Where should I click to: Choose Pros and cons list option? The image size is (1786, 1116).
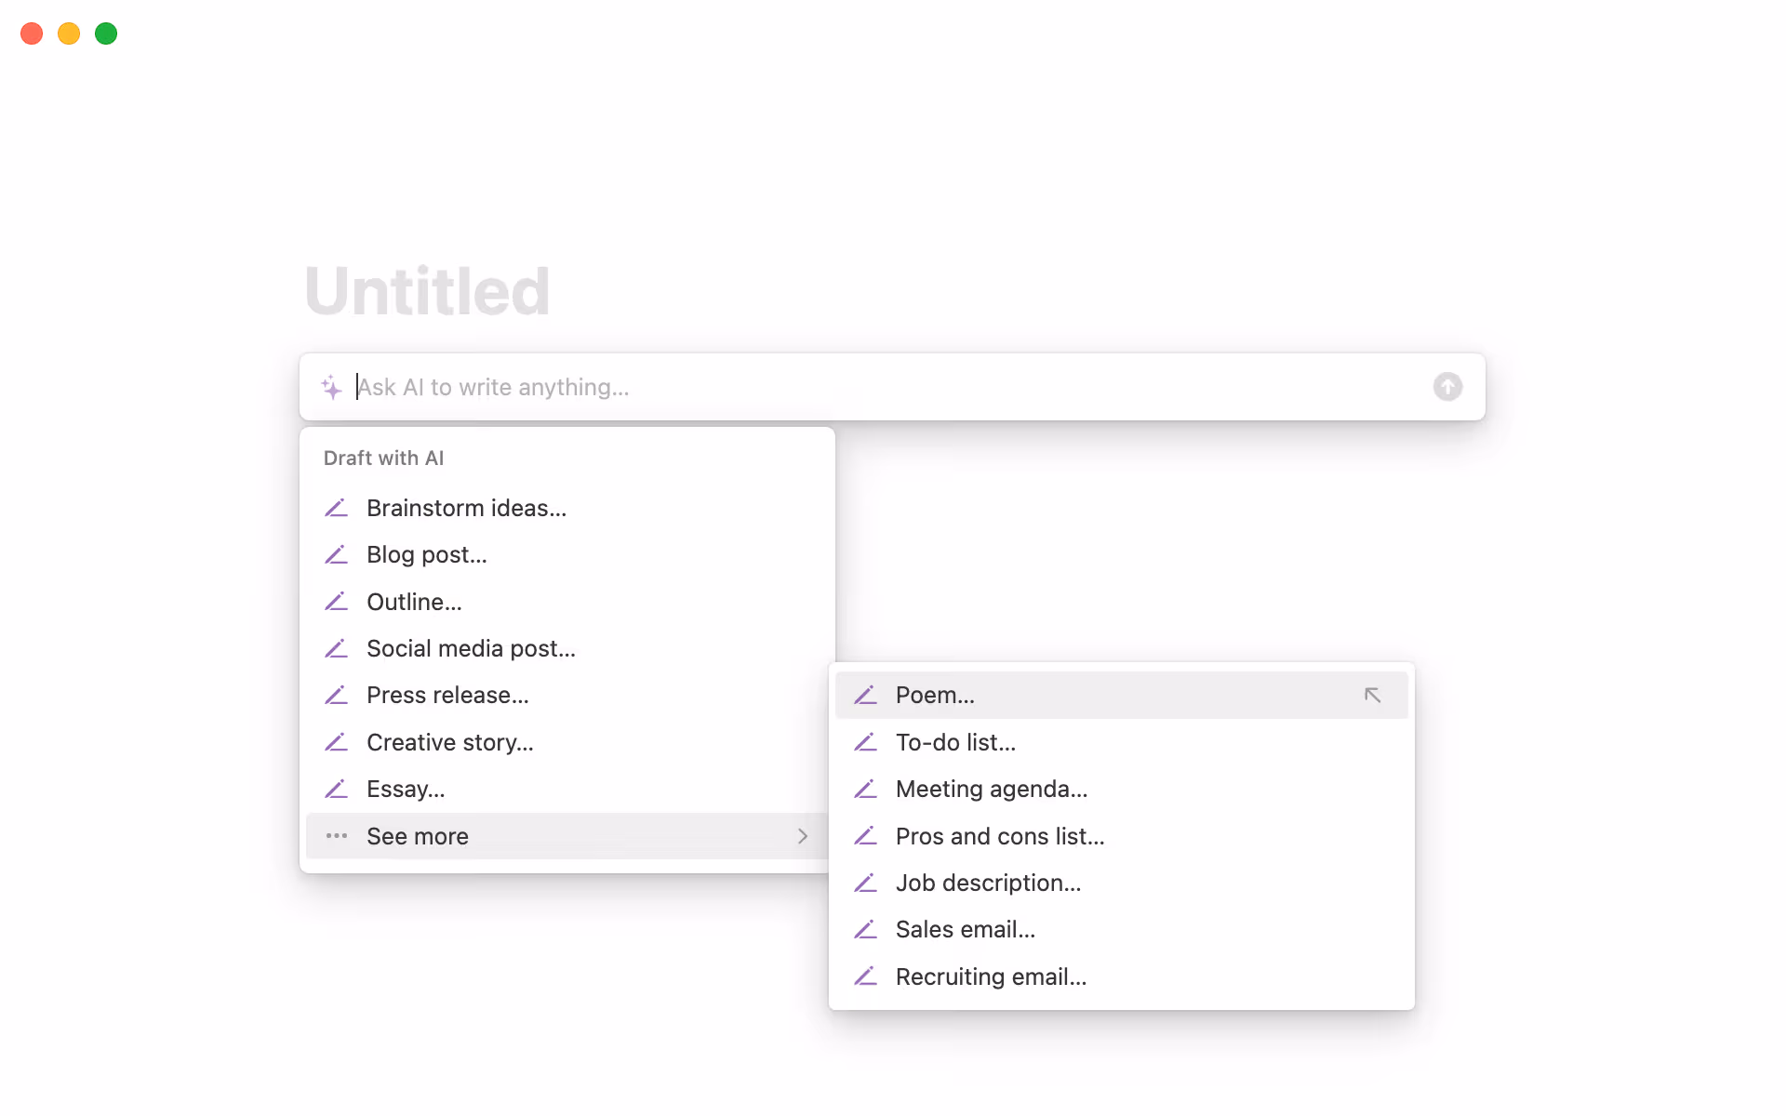pos(1122,836)
